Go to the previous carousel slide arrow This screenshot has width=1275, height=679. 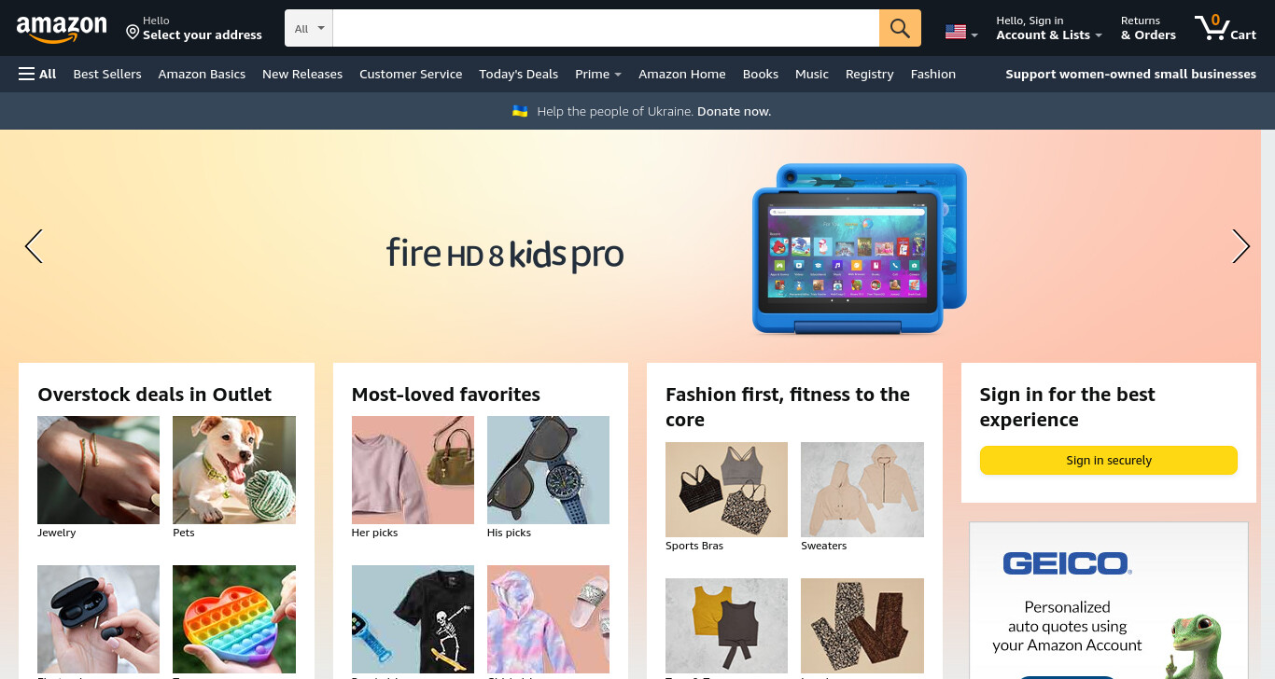click(34, 246)
